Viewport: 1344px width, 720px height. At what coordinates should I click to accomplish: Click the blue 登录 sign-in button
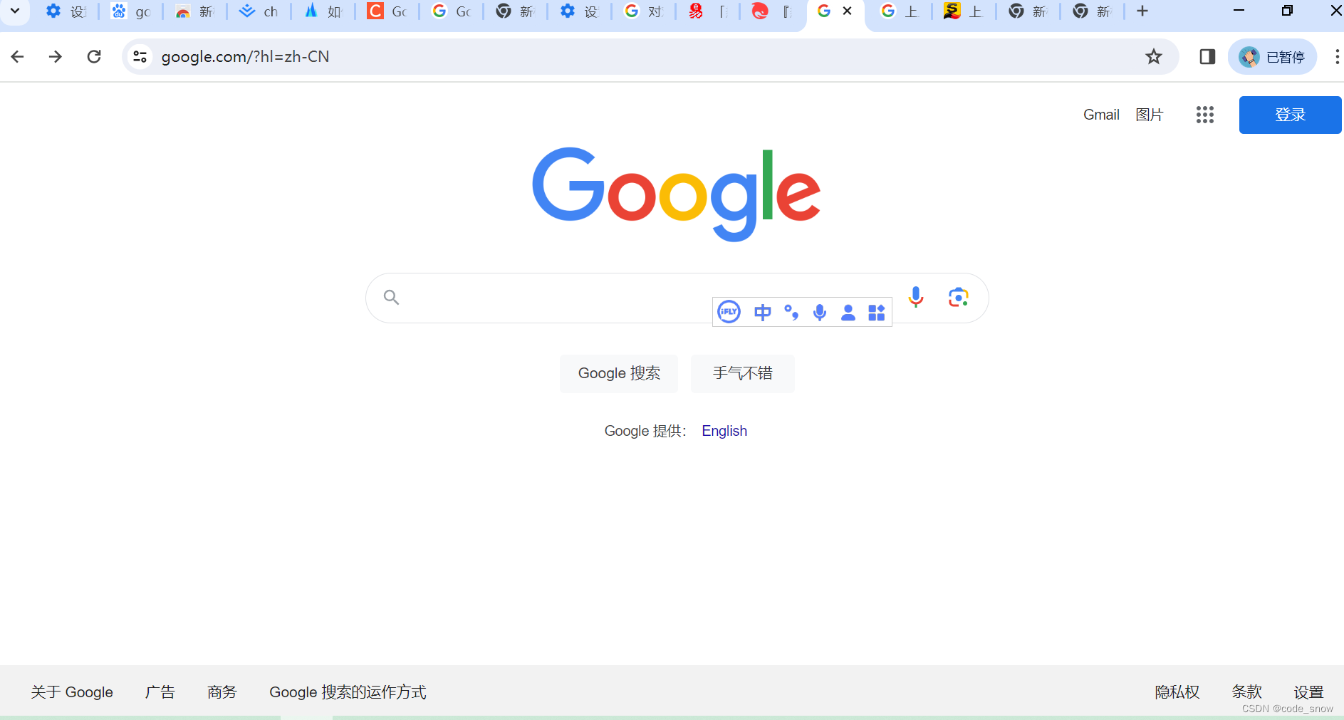(x=1290, y=115)
